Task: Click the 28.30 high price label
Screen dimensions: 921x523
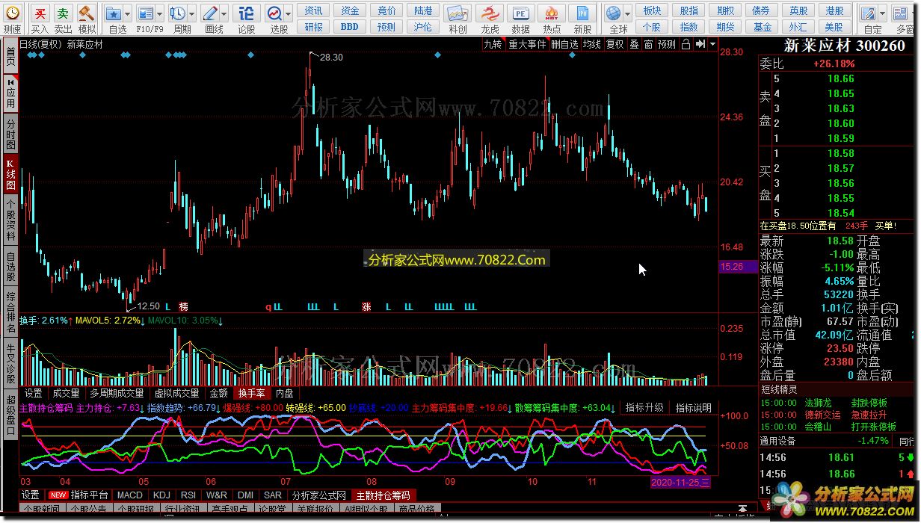Action: [x=331, y=58]
